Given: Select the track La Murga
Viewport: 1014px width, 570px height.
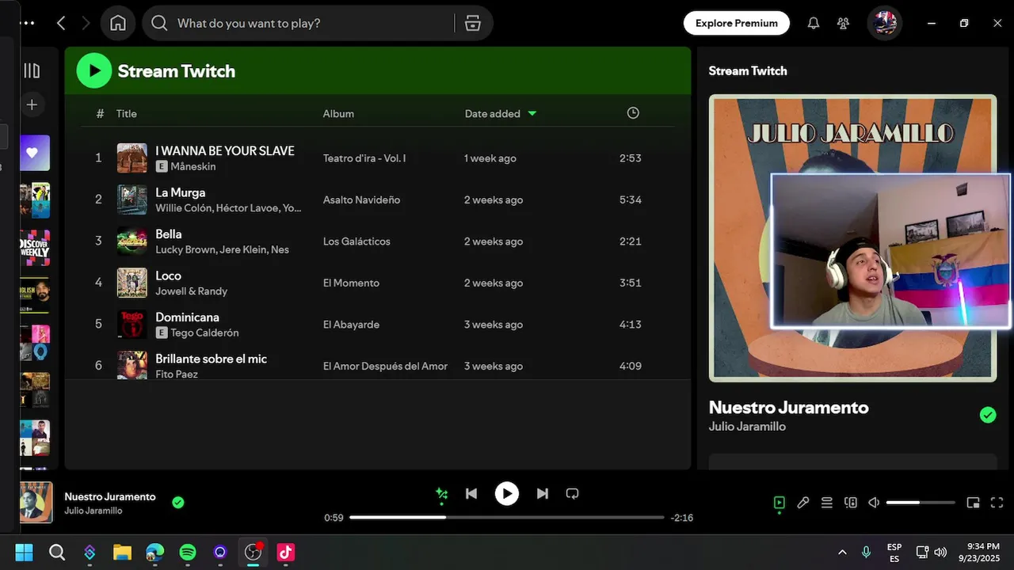Looking at the screenshot, I should click(x=181, y=192).
